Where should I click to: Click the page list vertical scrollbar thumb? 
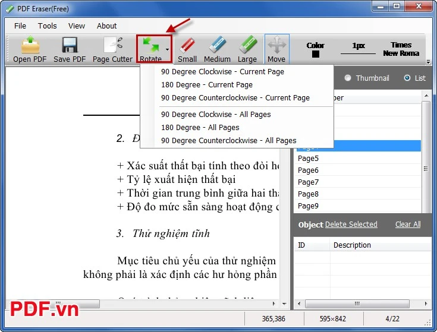pos(426,156)
